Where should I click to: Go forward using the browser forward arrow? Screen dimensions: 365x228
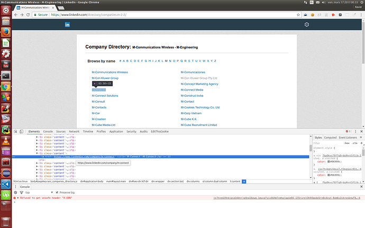22,15
